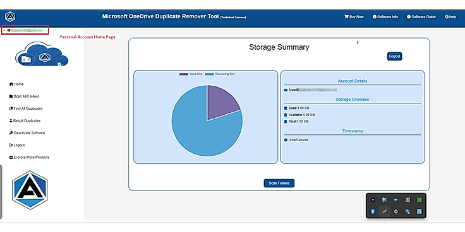The image size is (465, 232).
Task: Click the blue cup-shaped tray icon
Action: click(396, 200)
